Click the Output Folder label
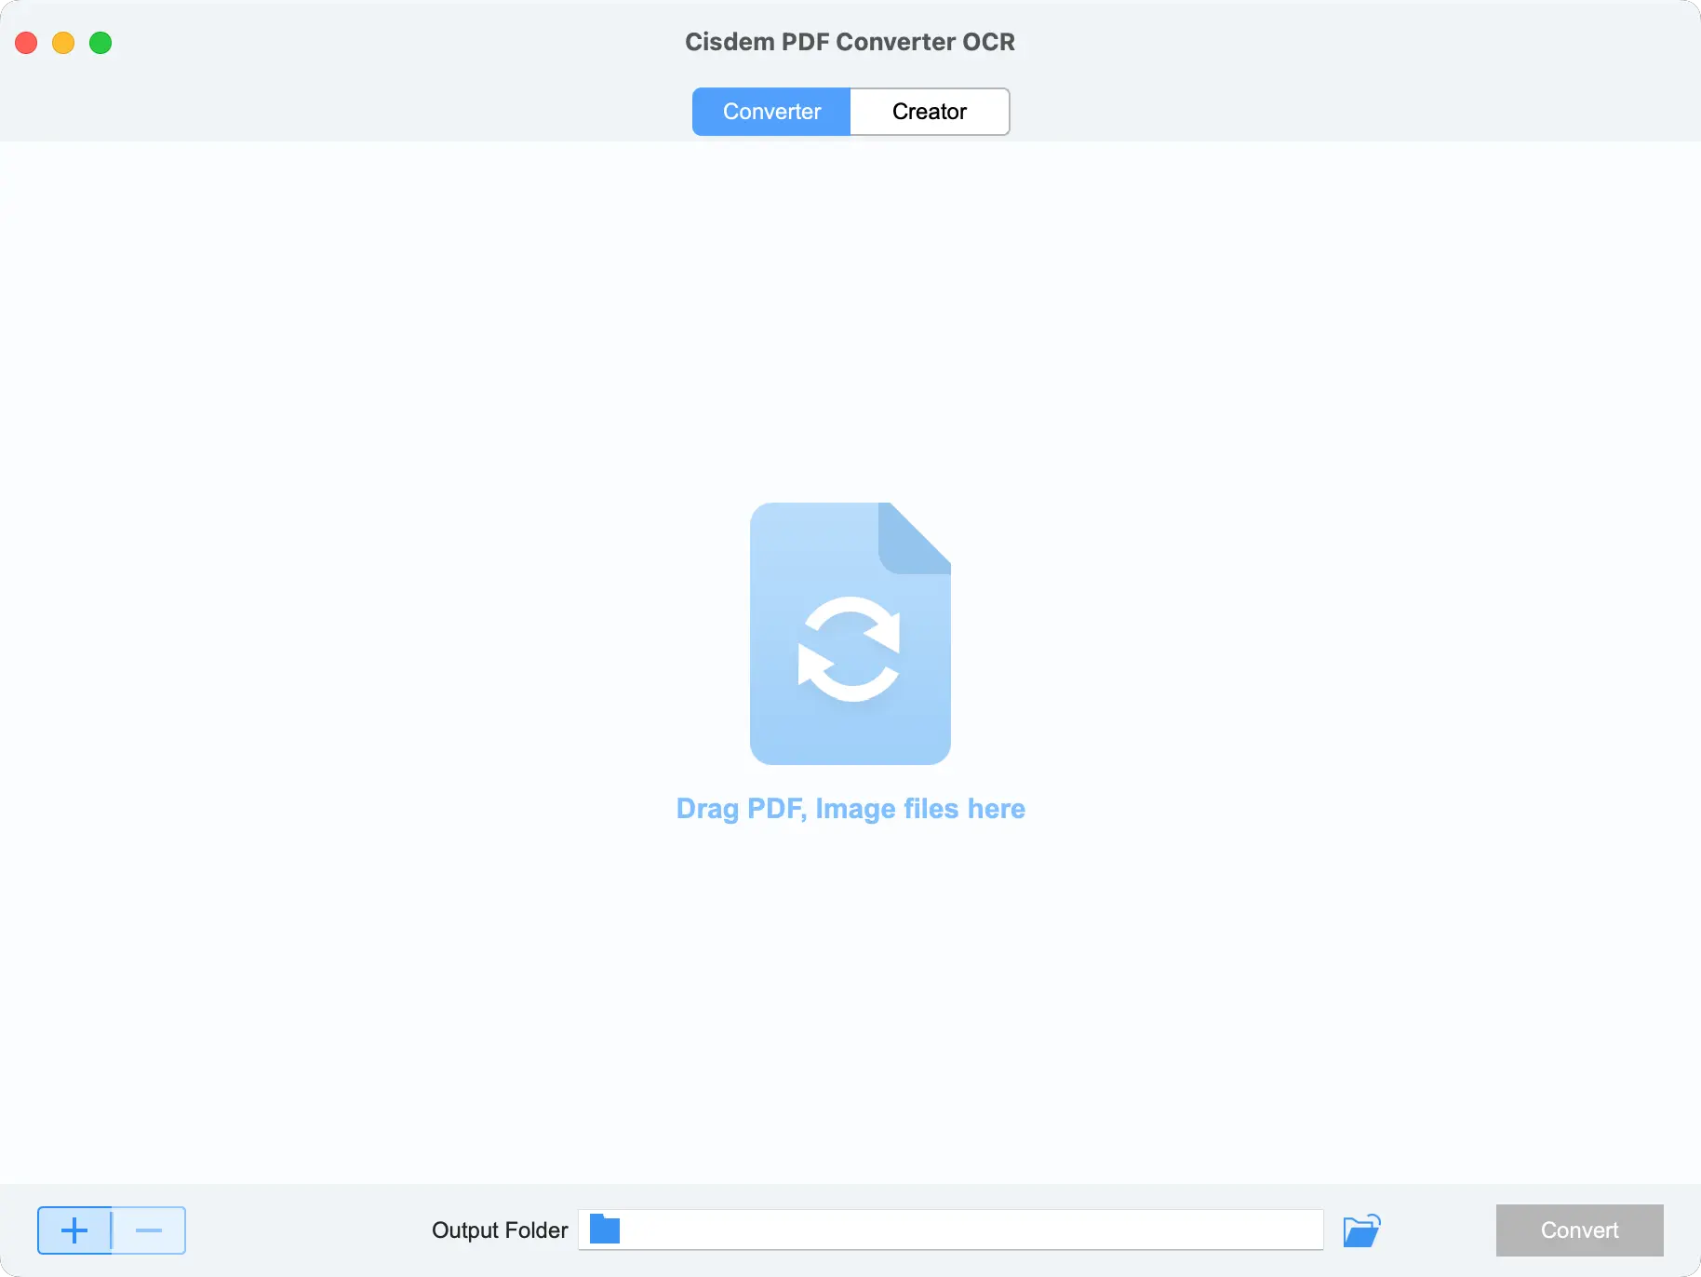Screen dimensions: 1701x1277 pos(500,1230)
